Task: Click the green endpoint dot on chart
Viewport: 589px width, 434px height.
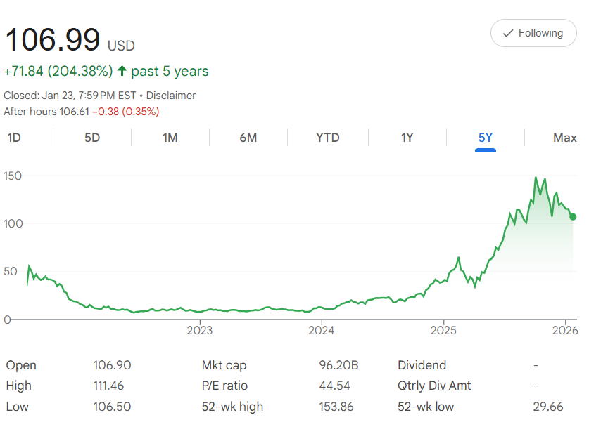Action: click(x=573, y=217)
